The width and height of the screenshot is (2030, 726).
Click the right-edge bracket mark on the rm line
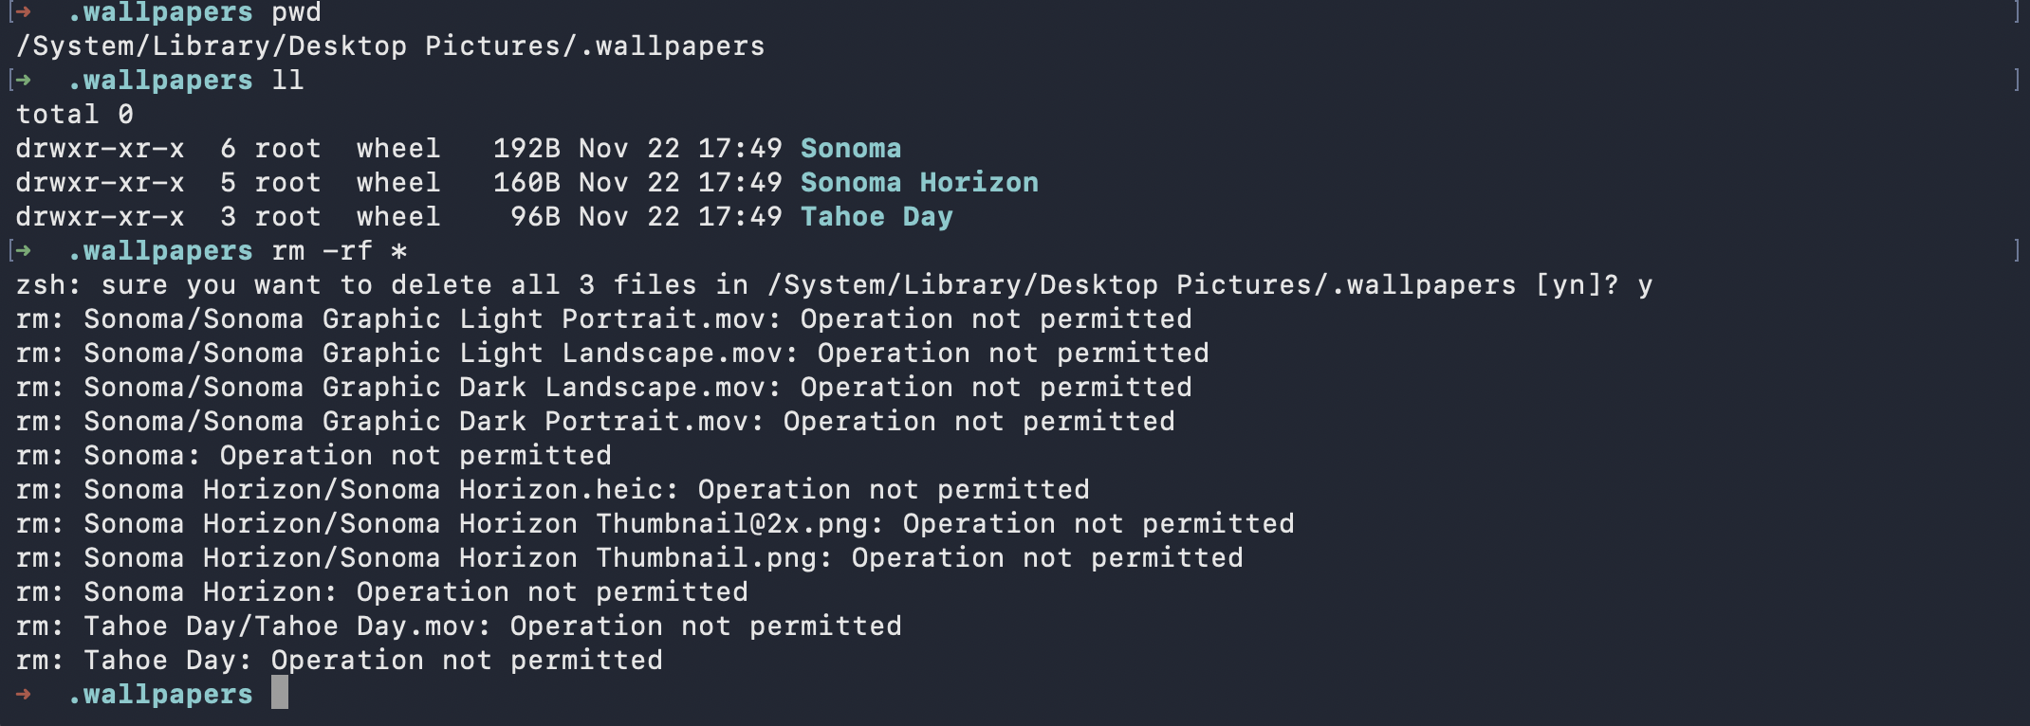(x=2016, y=250)
